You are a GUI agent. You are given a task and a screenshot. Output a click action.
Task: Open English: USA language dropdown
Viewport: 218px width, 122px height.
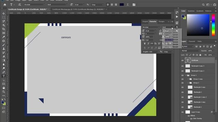(x=151, y=52)
